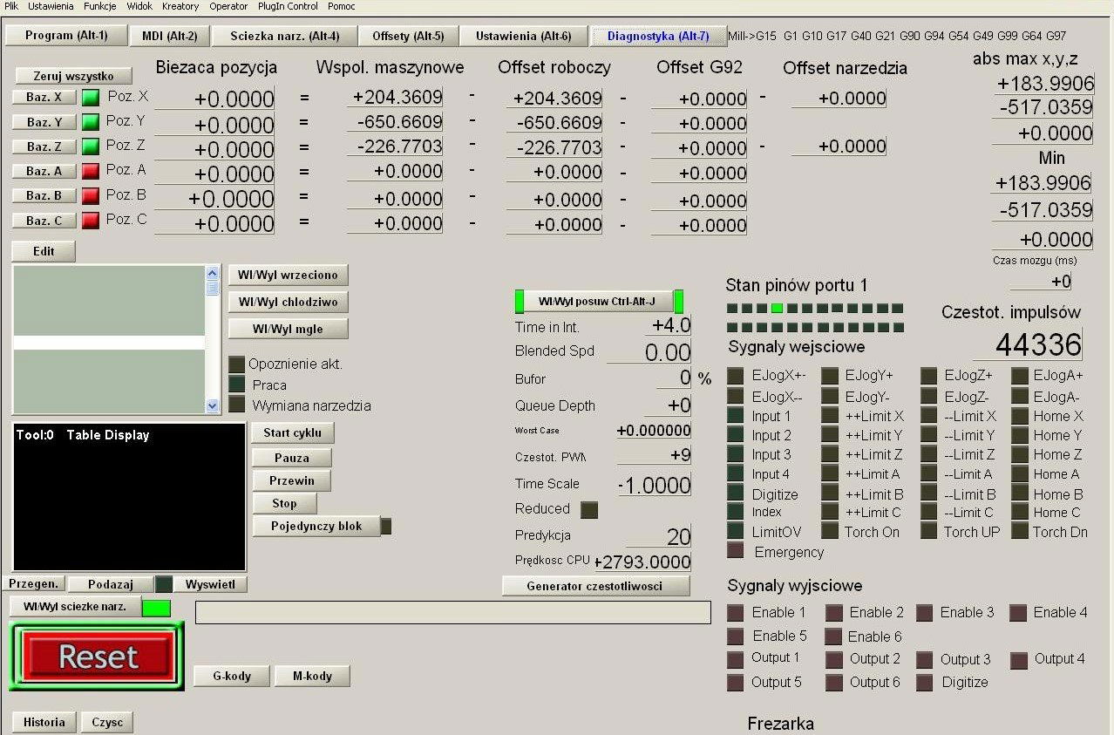
Task: Click the Stop button
Action: click(x=284, y=503)
